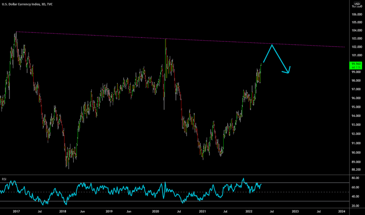Select the current price label 99.960
365x215 pixels.
pos(356,64)
